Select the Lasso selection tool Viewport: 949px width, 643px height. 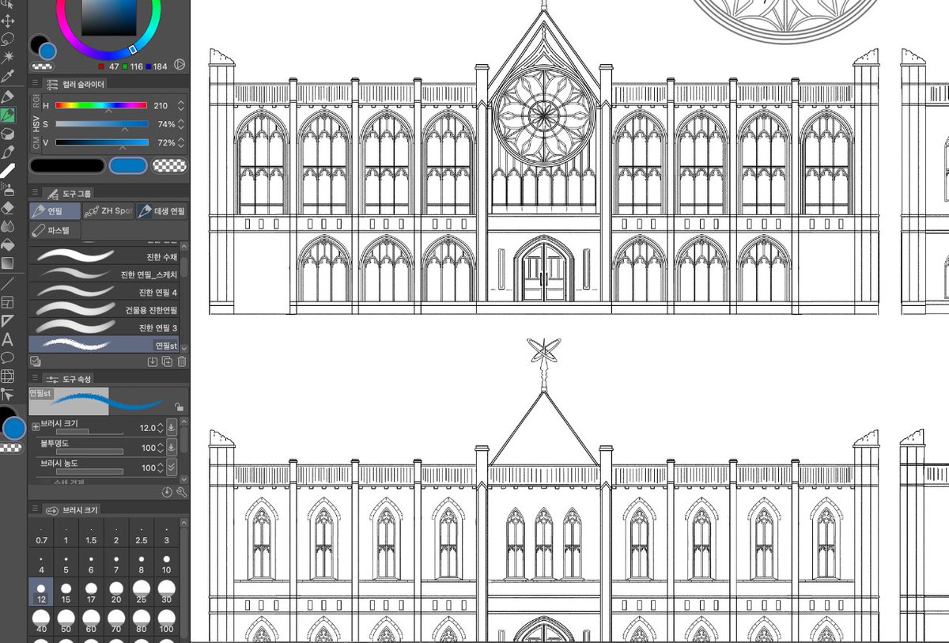8,39
